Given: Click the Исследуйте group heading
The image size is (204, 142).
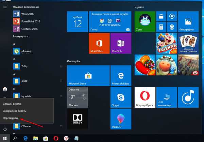Looking at the screenshot, I should pyautogui.click(x=74, y=61).
